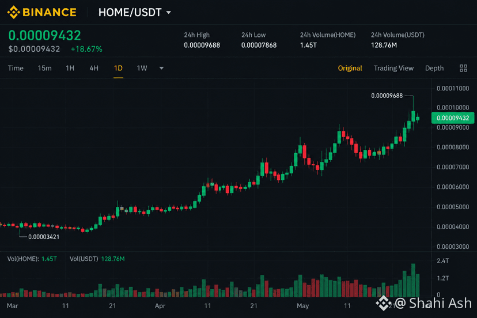Click the 24h High value 0.00009688
This screenshot has width=477, height=318.
click(x=202, y=45)
